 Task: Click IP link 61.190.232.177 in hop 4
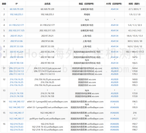point(17,25)
